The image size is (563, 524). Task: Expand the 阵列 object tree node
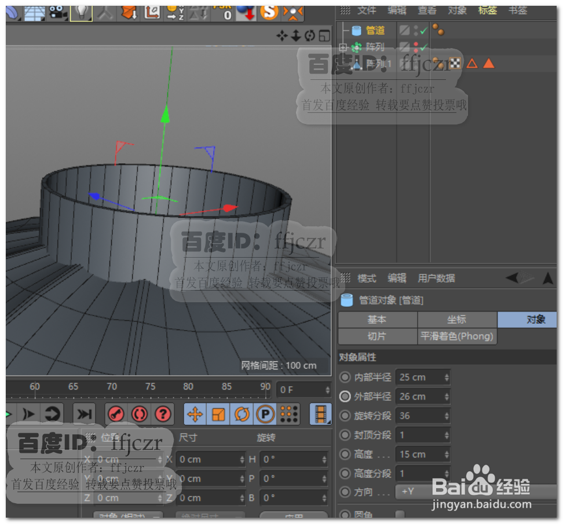342,47
